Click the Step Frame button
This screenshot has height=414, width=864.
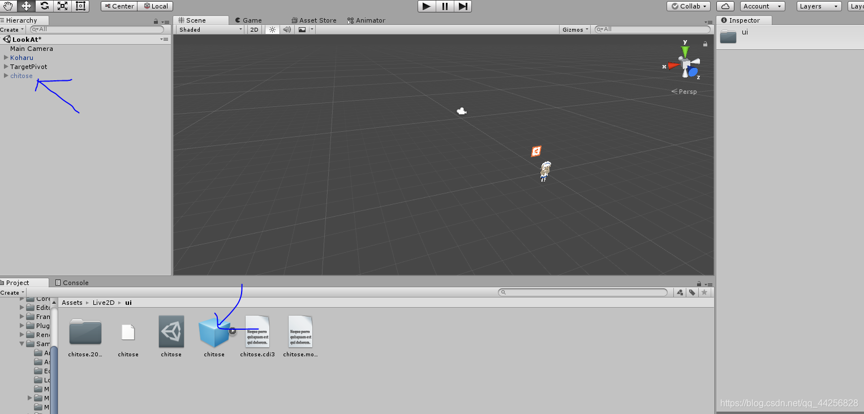tap(463, 6)
